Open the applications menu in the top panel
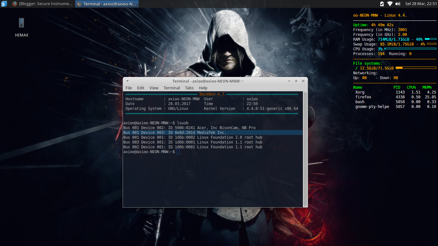This screenshot has width=438, height=246. click(x=4, y=4)
